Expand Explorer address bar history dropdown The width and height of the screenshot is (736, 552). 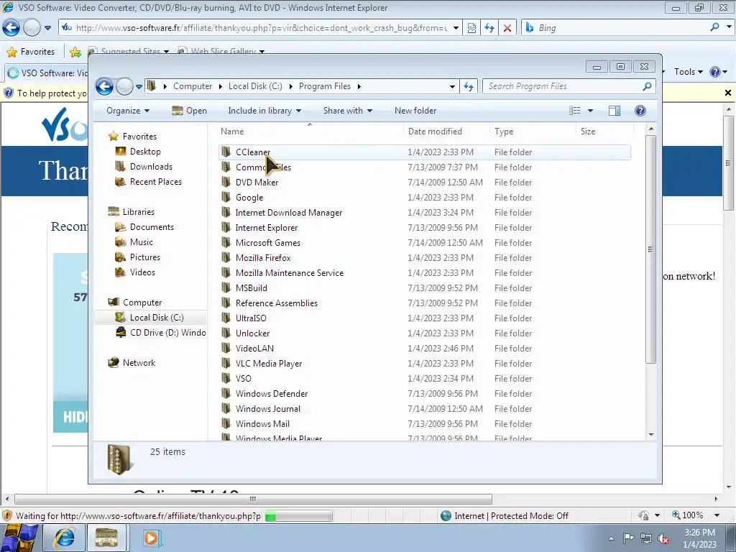click(x=452, y=86)
